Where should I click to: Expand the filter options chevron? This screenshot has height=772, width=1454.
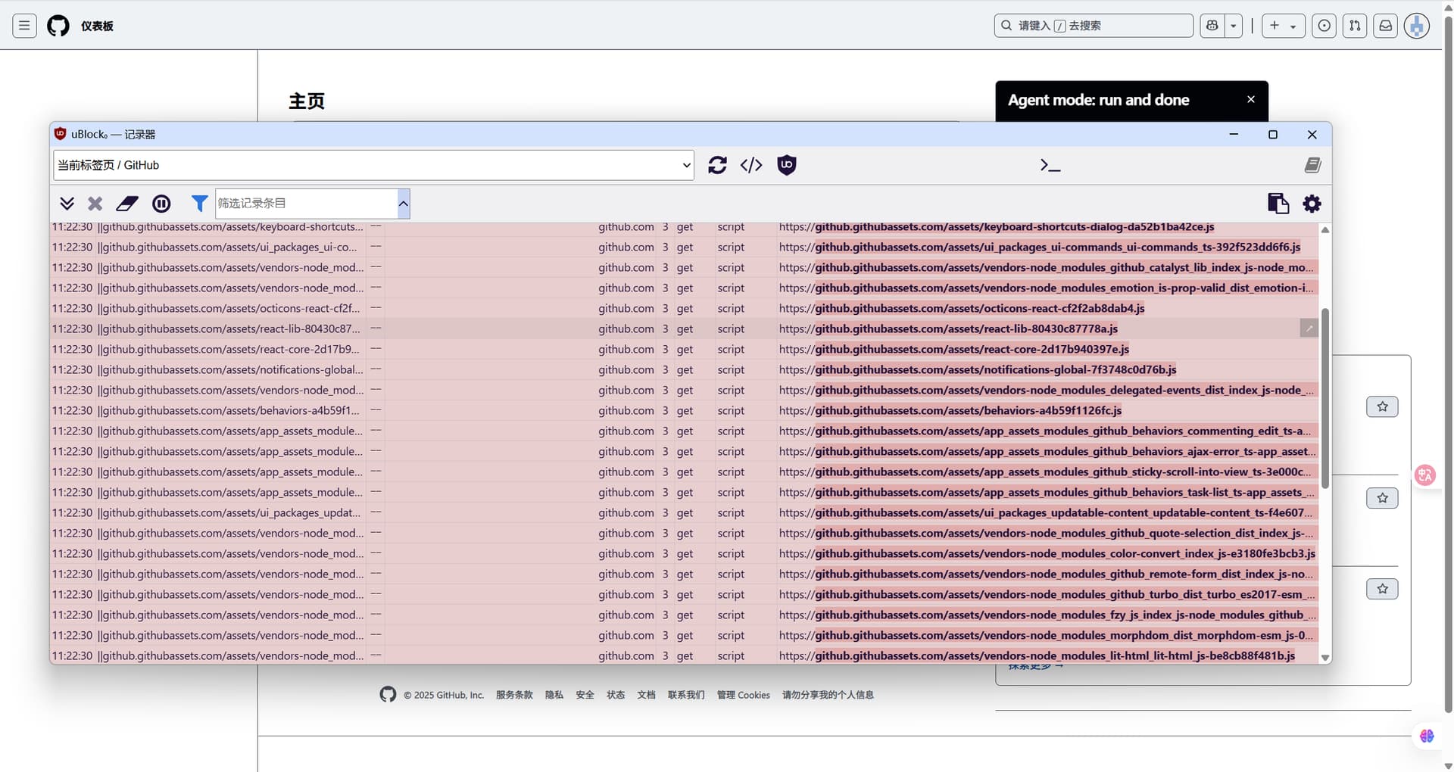tap(404, 204)
